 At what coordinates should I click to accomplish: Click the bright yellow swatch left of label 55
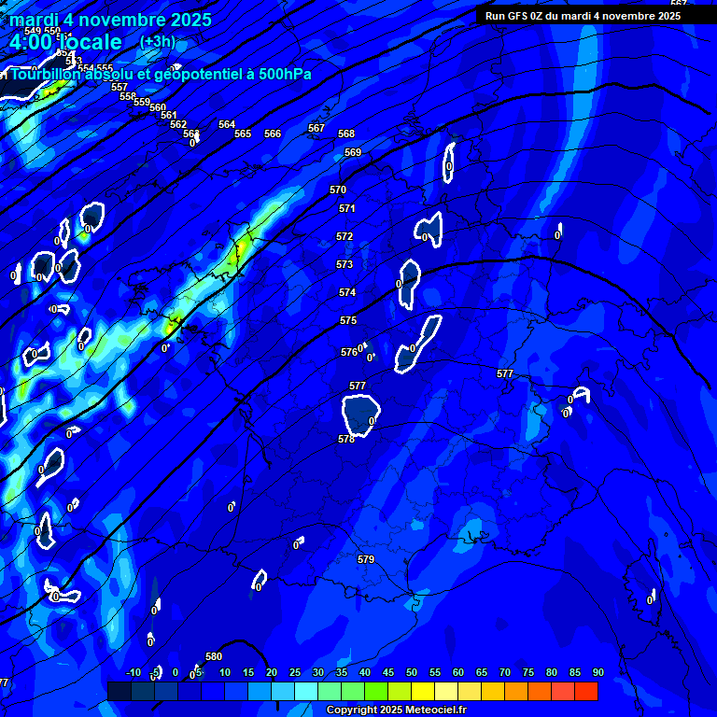423,691
